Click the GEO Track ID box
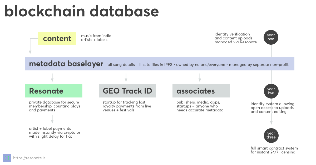The image size is (316, 165). (127, 91)
